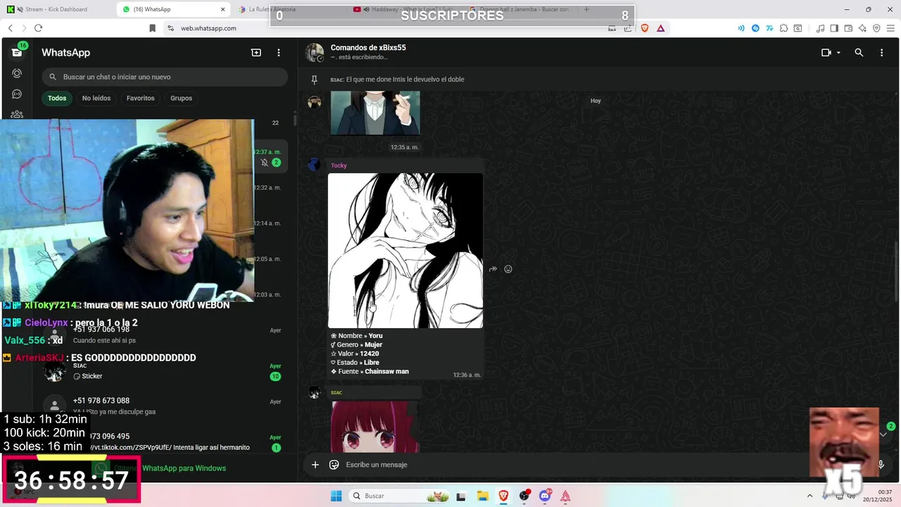Viewport: 901px width, 507px height.
Task: Expand the video call dropdown arrow
Action: 838,53
